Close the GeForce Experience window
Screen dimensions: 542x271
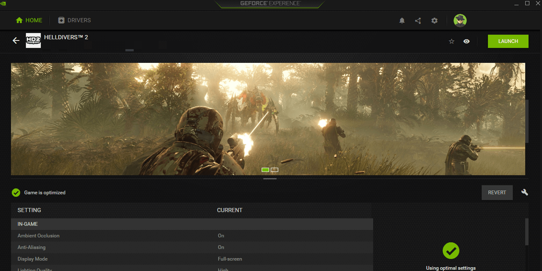pos(537,3)
